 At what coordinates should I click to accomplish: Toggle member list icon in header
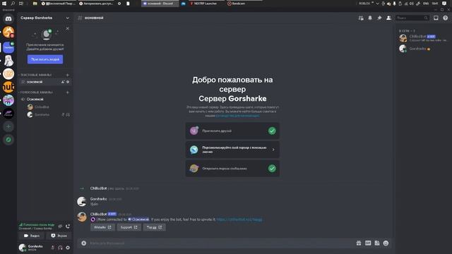(x=388, y=18)
